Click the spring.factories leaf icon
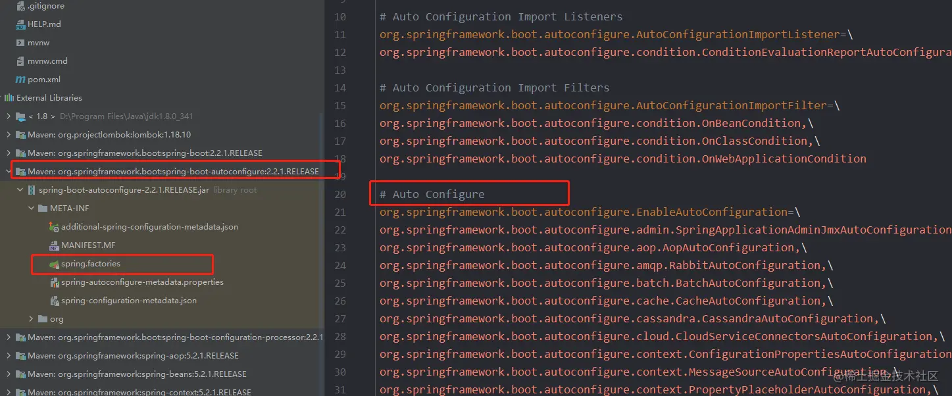Viewport: 952px width, 396px height. [x=55, y=264]
